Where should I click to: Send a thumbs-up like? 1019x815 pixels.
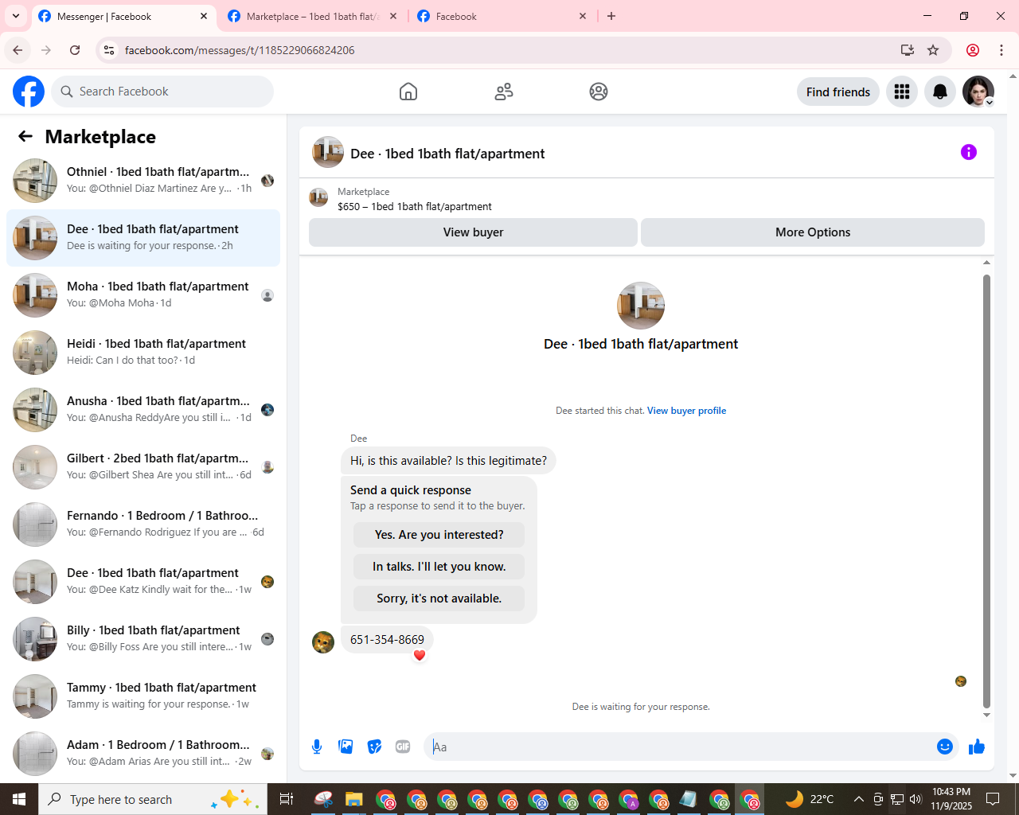977,747
